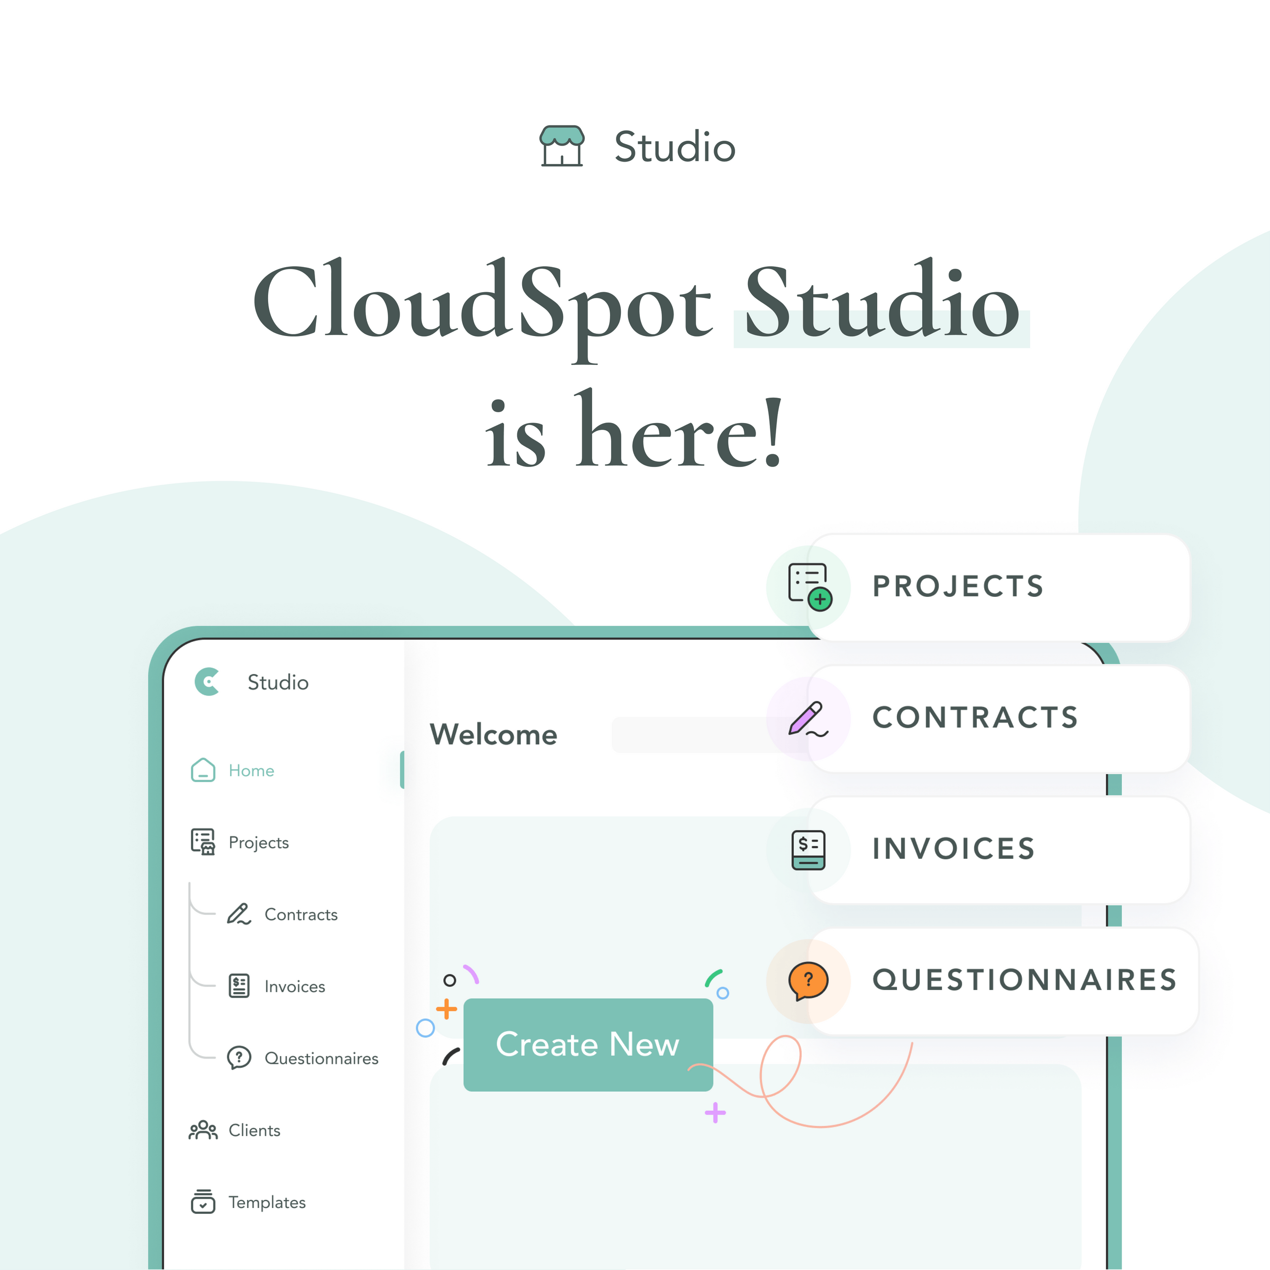Click the Create New button
This screenshot has height=1270, width=1270.
(588, 1044)
